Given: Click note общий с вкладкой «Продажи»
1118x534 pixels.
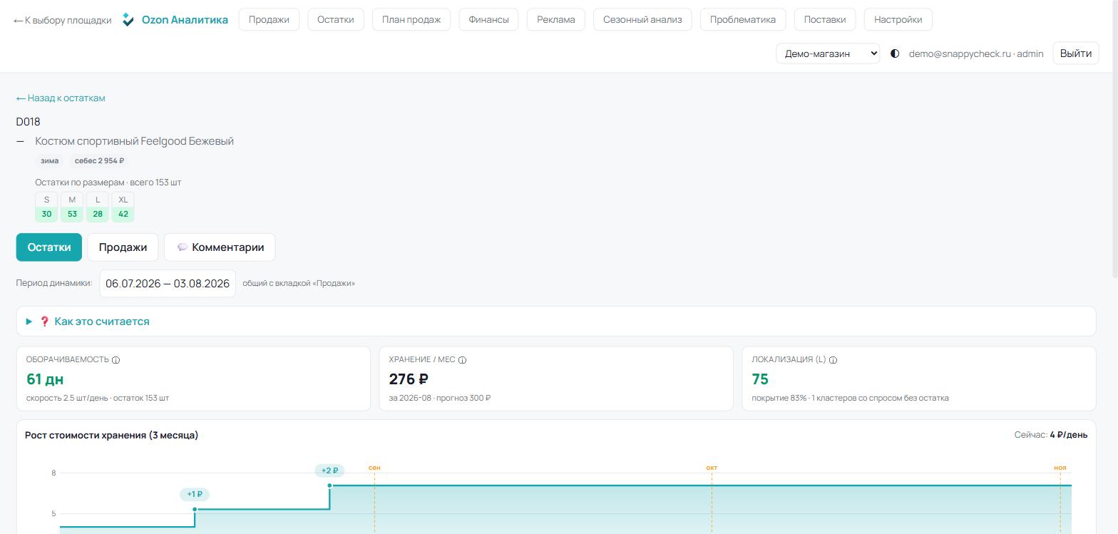Looking at the screenshot, I should [x=299, y=283].
